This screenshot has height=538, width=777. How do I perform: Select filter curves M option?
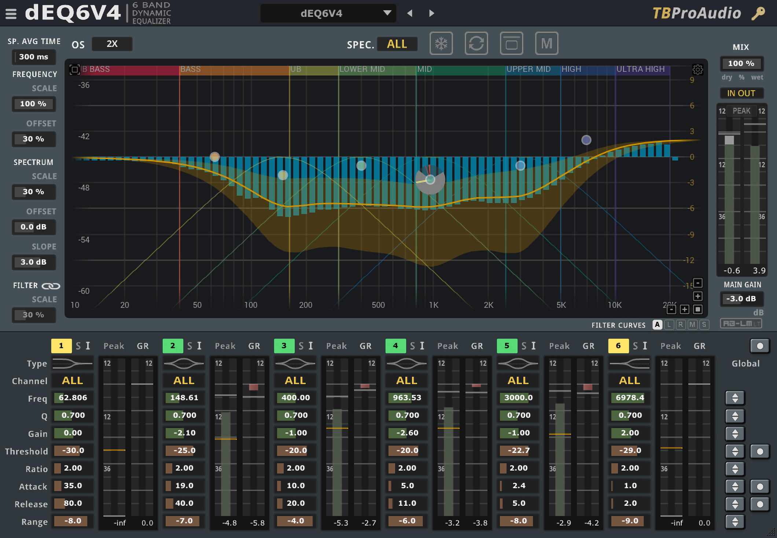click(x=692, y=324)
